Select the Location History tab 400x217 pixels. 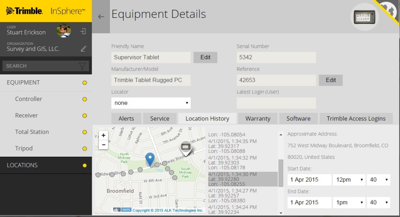click(207, 119)
